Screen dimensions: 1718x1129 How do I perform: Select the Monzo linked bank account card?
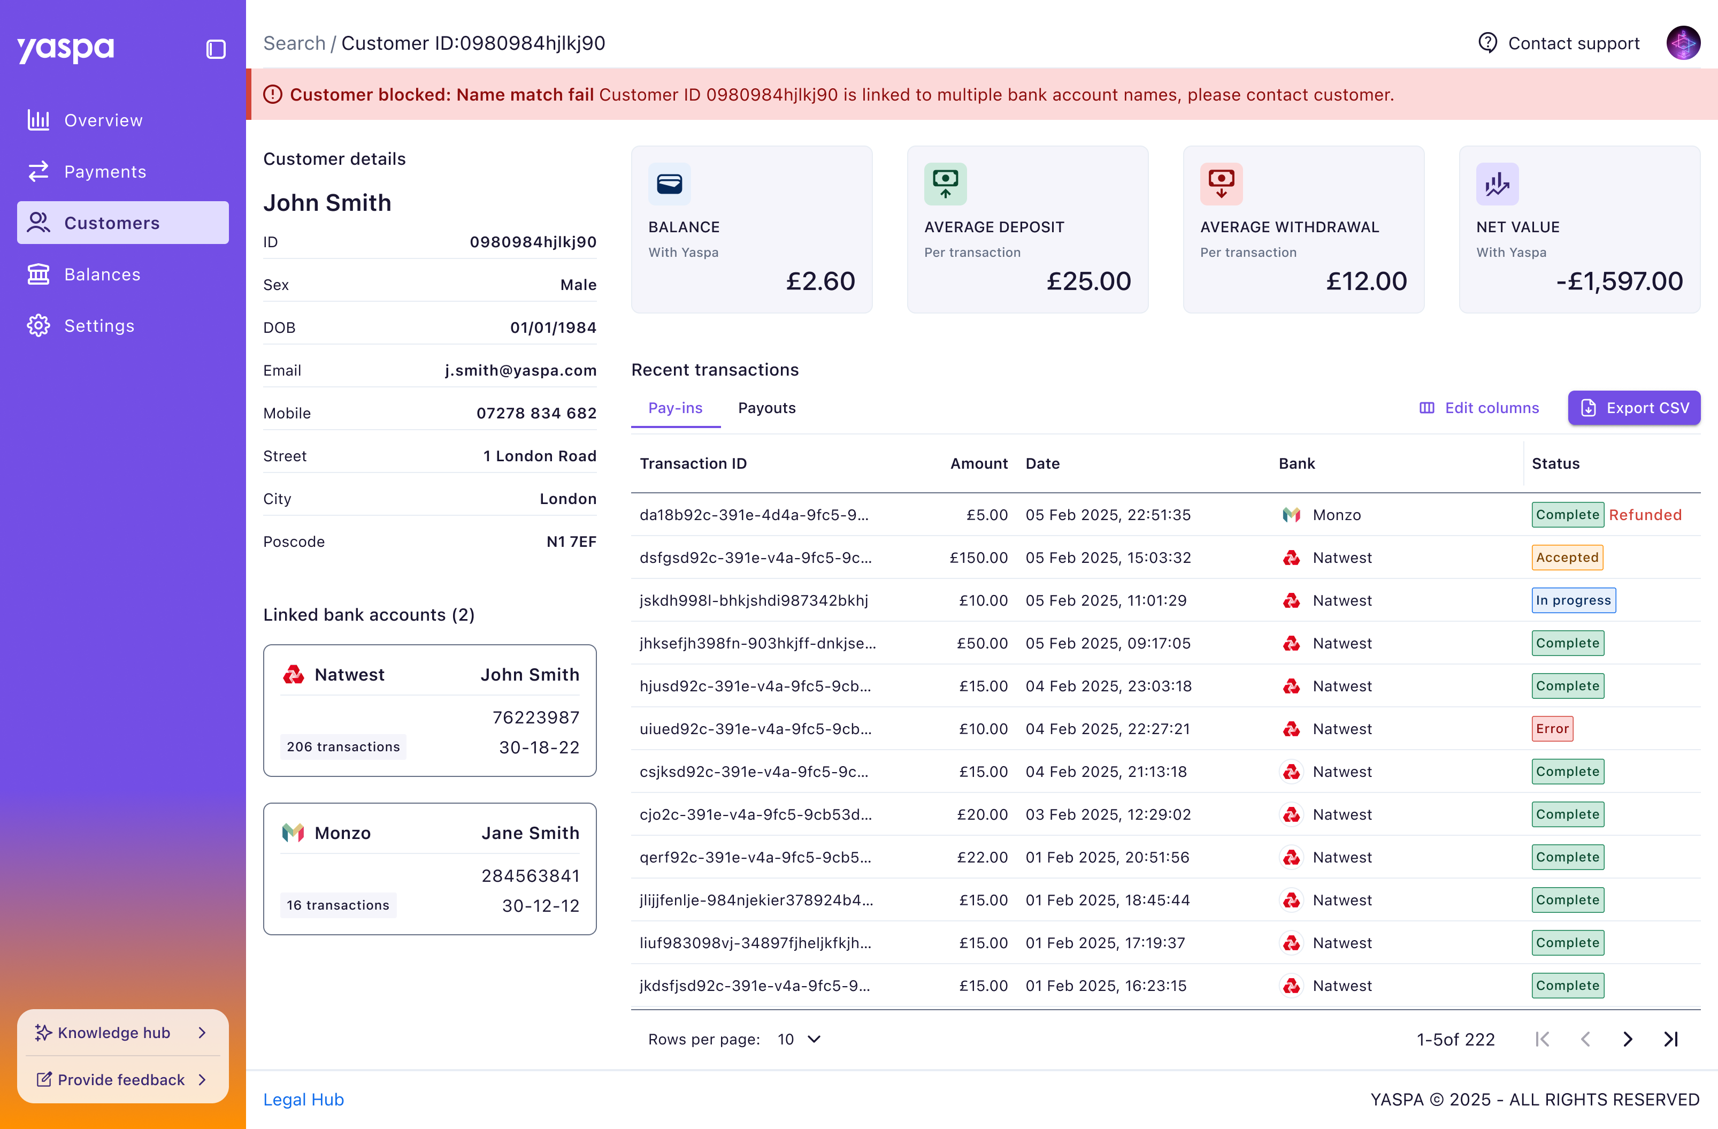click(429, 868)
